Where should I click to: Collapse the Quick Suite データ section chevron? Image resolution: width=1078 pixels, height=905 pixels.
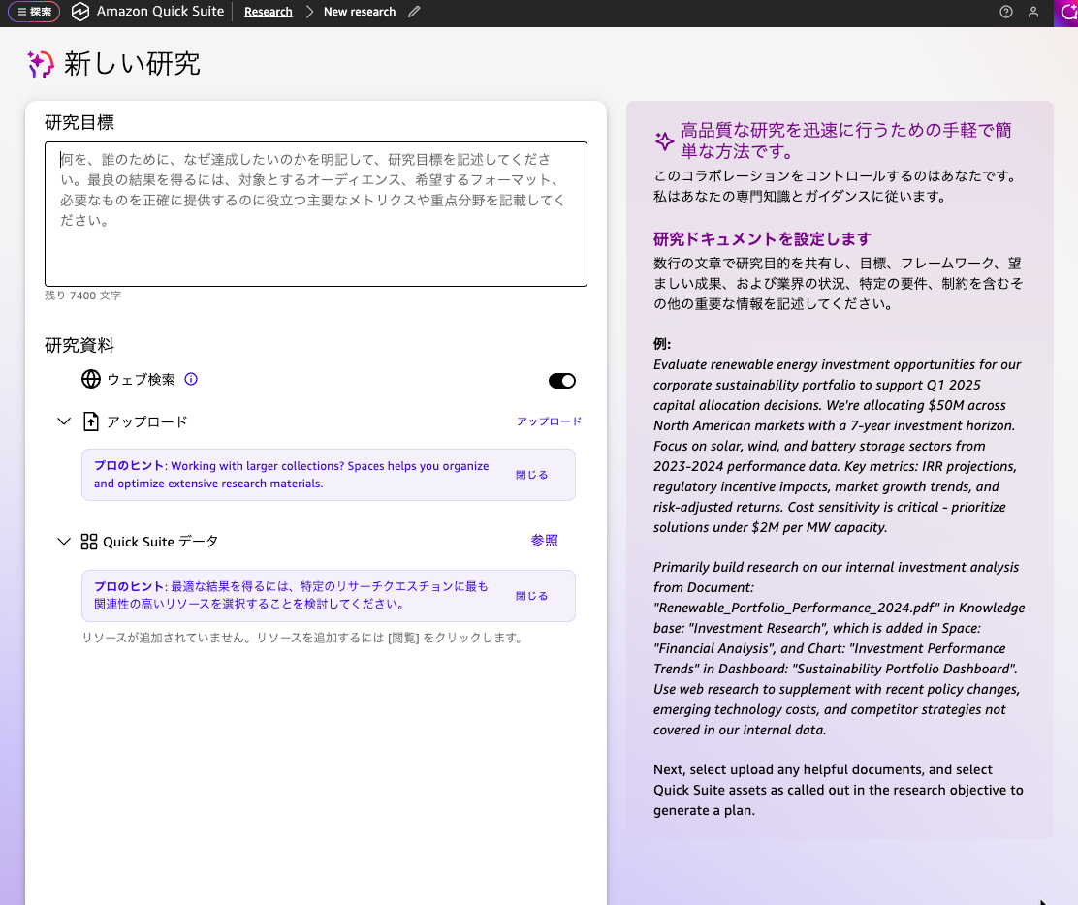coord(64,542)
